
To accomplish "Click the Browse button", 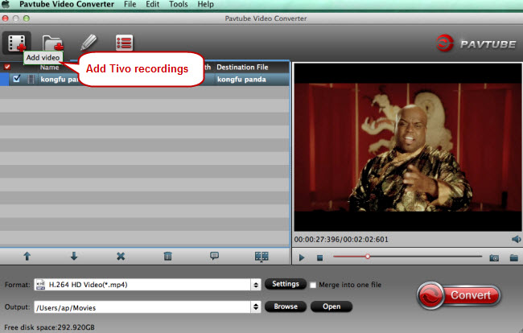I will (x=286, y=306).
